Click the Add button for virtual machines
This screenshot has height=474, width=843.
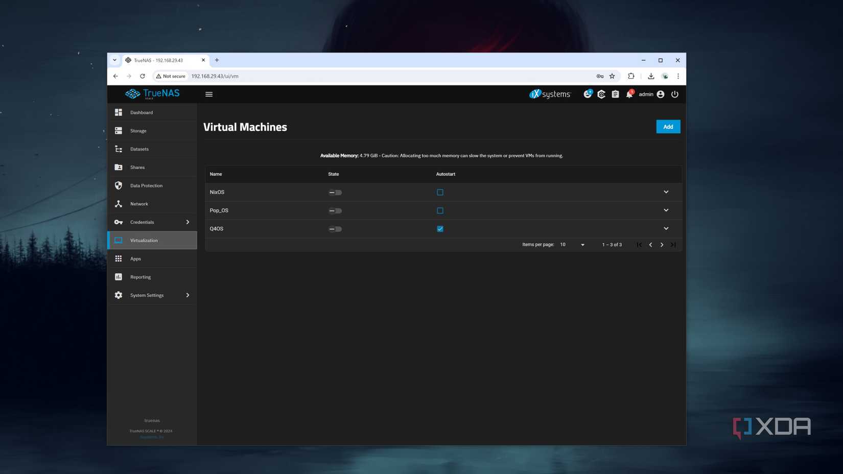668,127
